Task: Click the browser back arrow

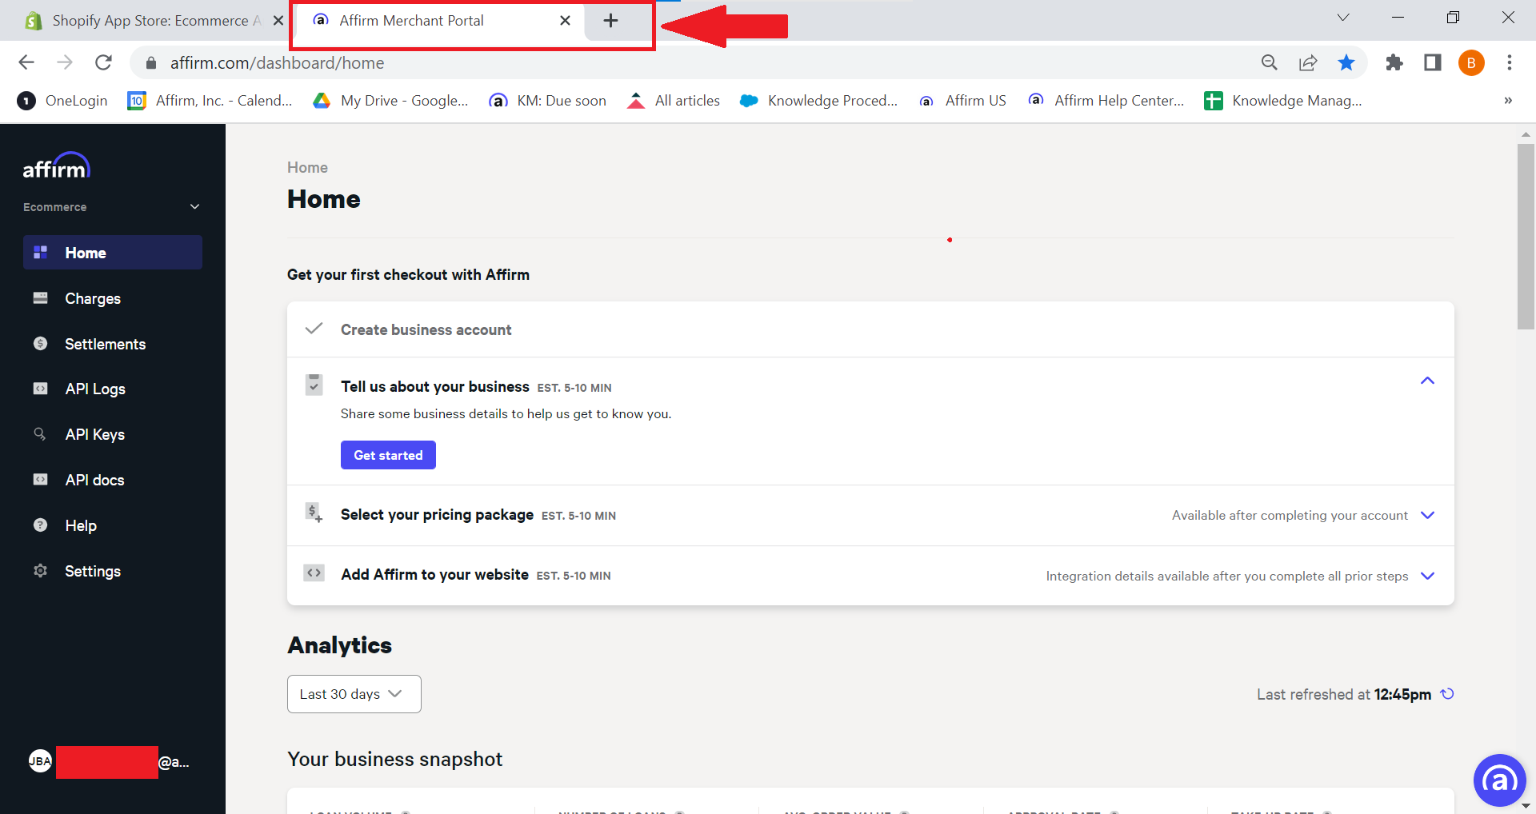Action: point(26,62)
